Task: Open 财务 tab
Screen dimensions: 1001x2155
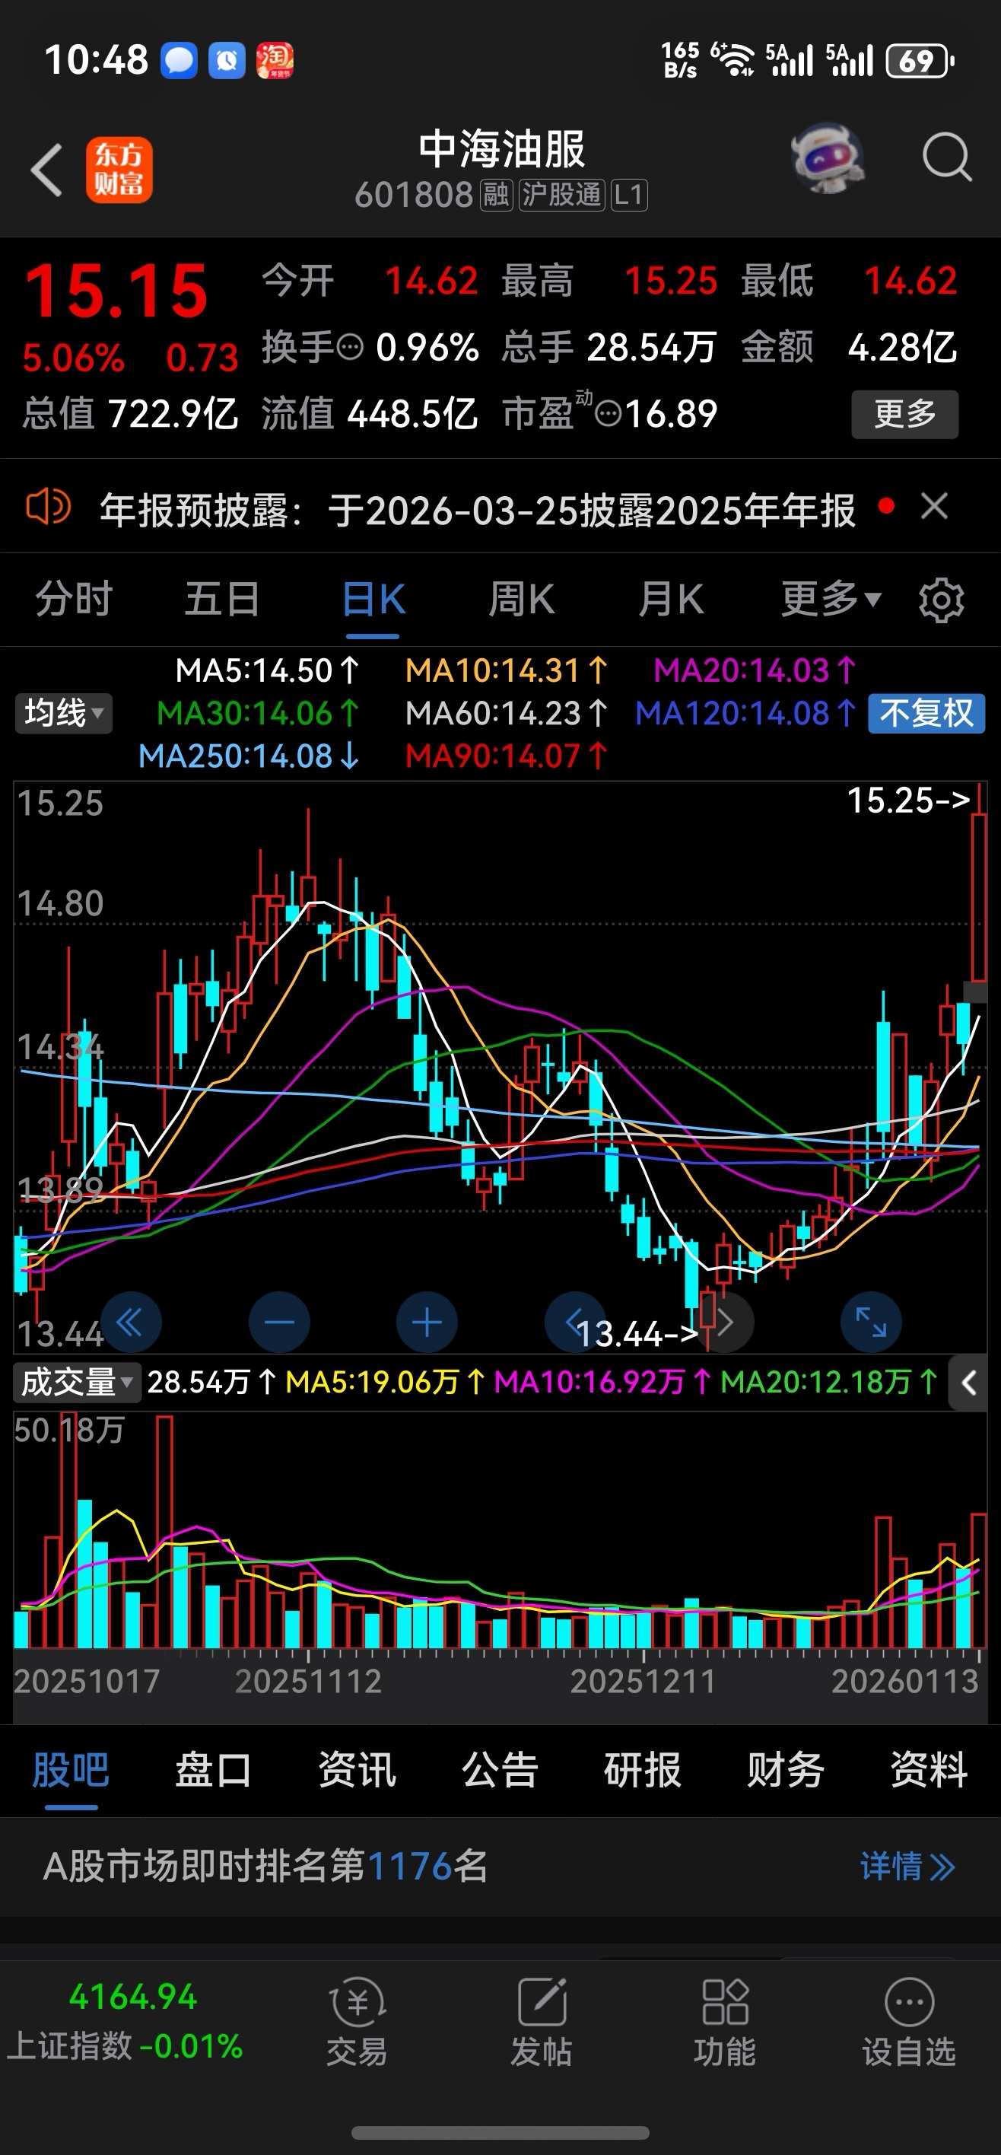Action: 786,1769
